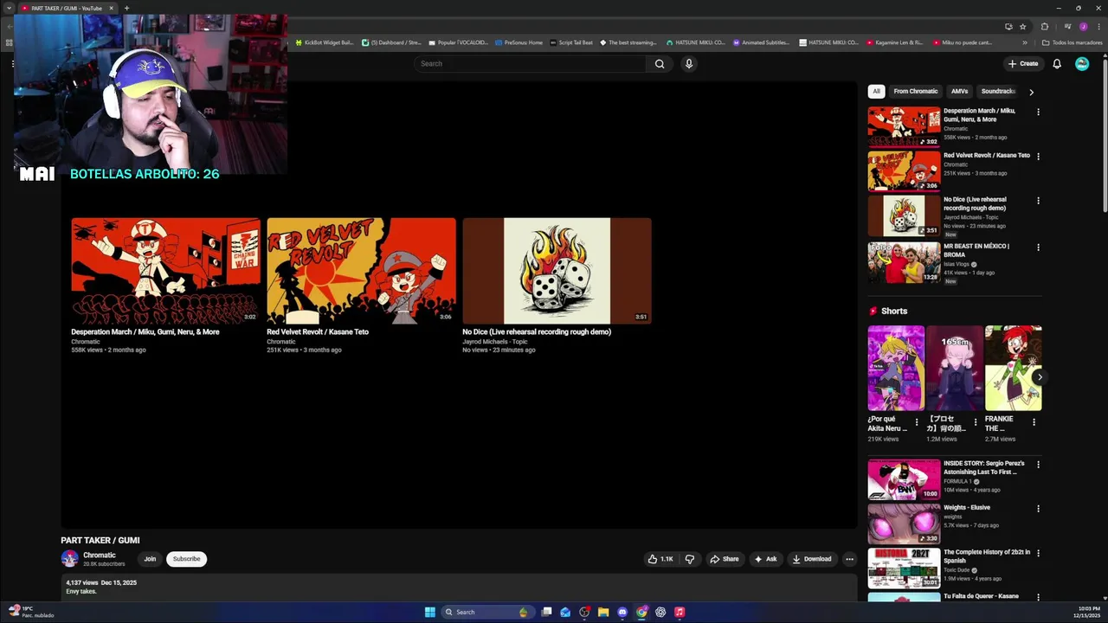Play Desperation March endscreen thumbnail
Image resolution: width=1108 pixels, height=623 pixels.
[165, 271]
